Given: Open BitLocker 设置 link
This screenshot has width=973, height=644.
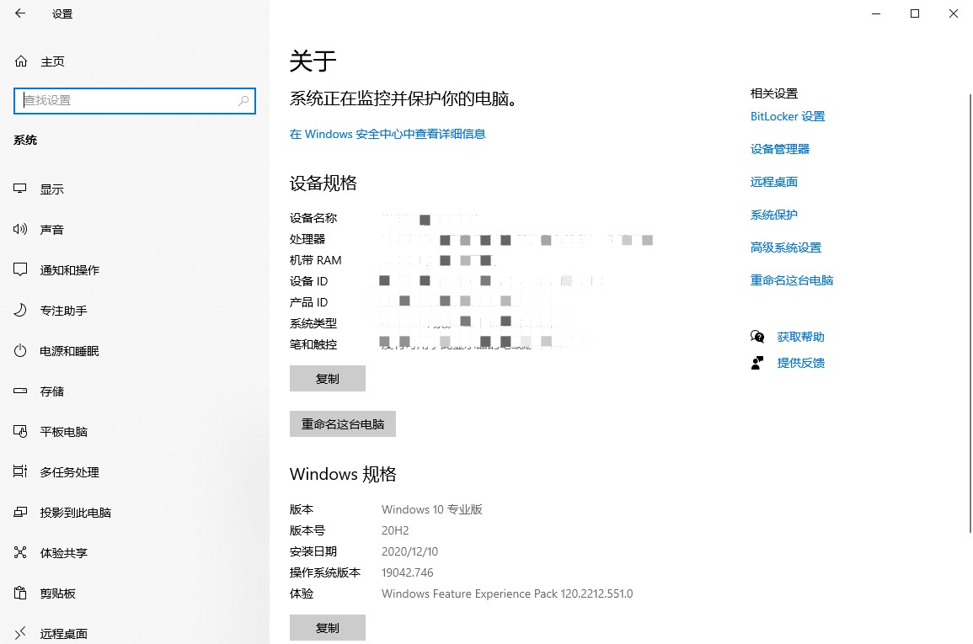Looking at the screenshot, I should click(788, 116).
